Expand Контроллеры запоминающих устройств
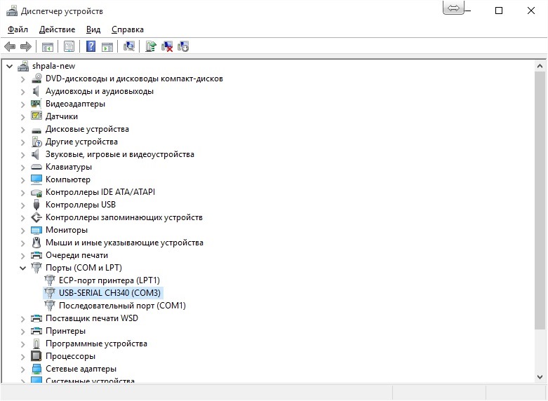 (22, 218)
